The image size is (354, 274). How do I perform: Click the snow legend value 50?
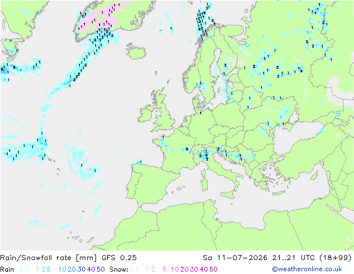click(213, 270)
